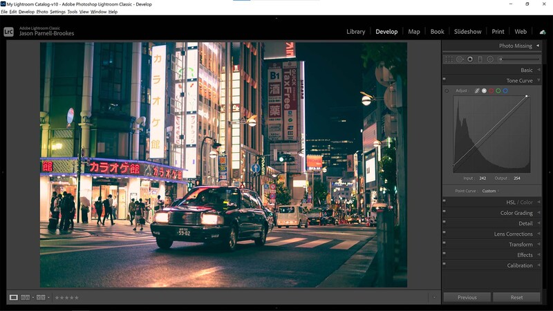The image size is (553, 311).
Task: Open the File menu
Action: 4,12
